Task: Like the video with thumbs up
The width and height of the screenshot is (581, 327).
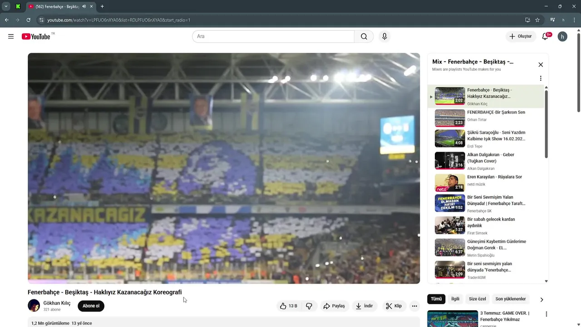Action: 289,306
